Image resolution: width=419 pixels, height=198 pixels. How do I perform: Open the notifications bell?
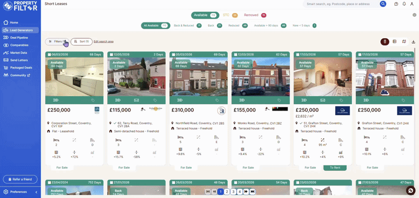point(404,4)
